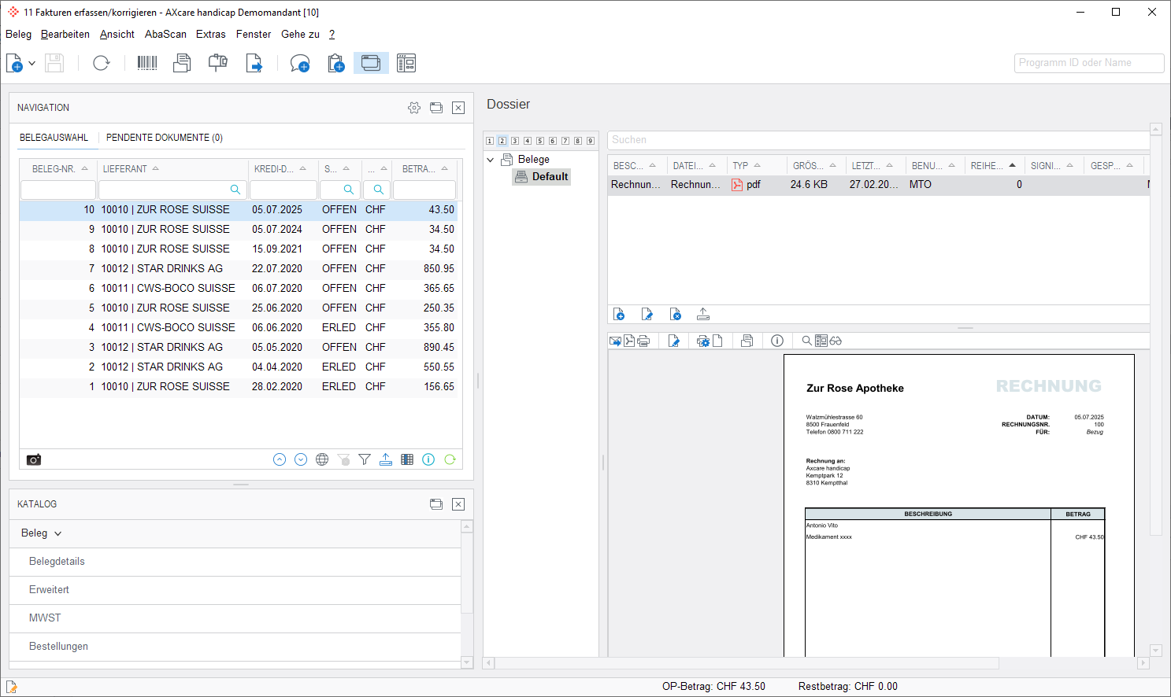Image resolution: width=1171 pixels, height=697 pixels.
Task: Collapse the Belege tree node
Action: 491,160
